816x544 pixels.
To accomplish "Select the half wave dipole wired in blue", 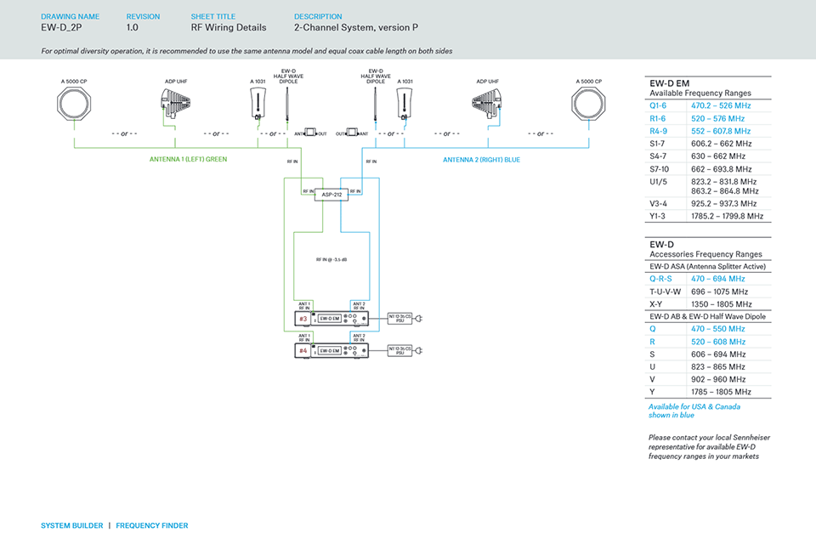I will [375, 104].
